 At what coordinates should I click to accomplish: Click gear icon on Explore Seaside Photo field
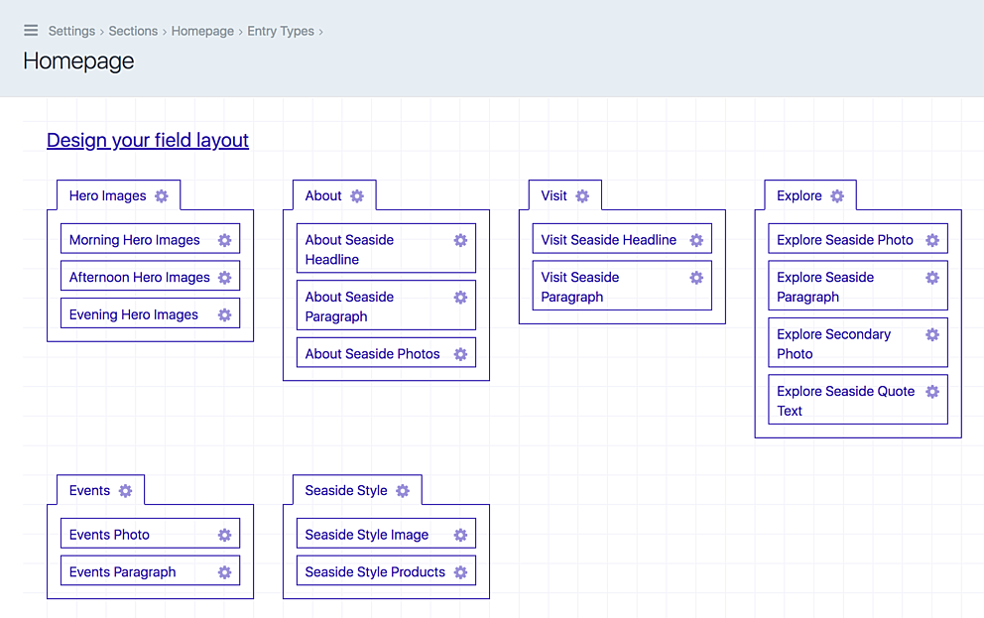(x=932, y=240)
